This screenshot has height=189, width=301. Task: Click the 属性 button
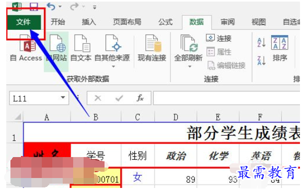point(218,52)
